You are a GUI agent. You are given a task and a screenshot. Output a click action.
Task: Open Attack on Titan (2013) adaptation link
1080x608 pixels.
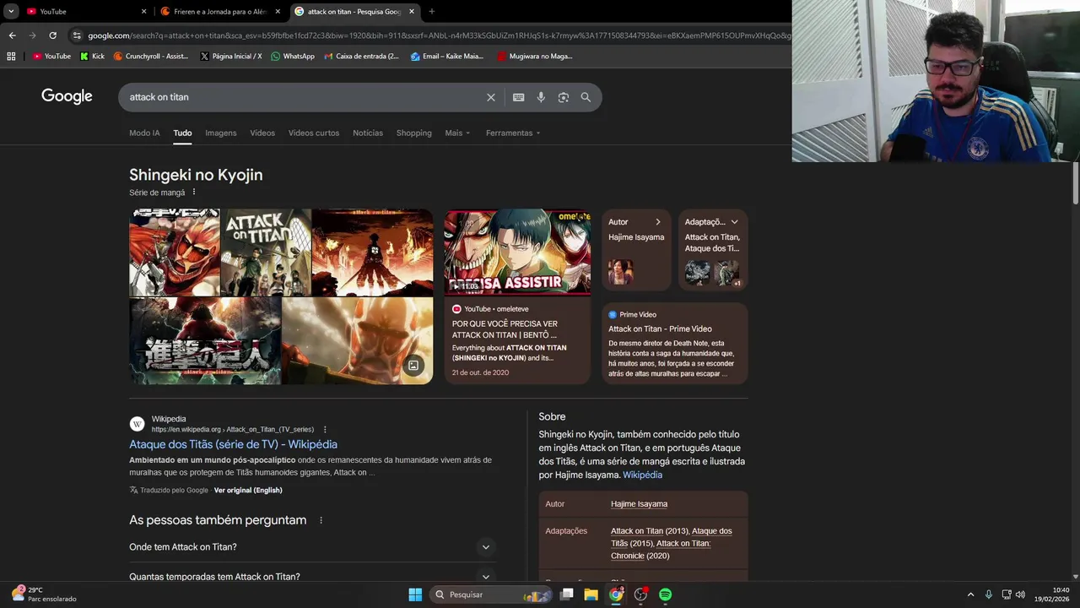click(649, 531)
